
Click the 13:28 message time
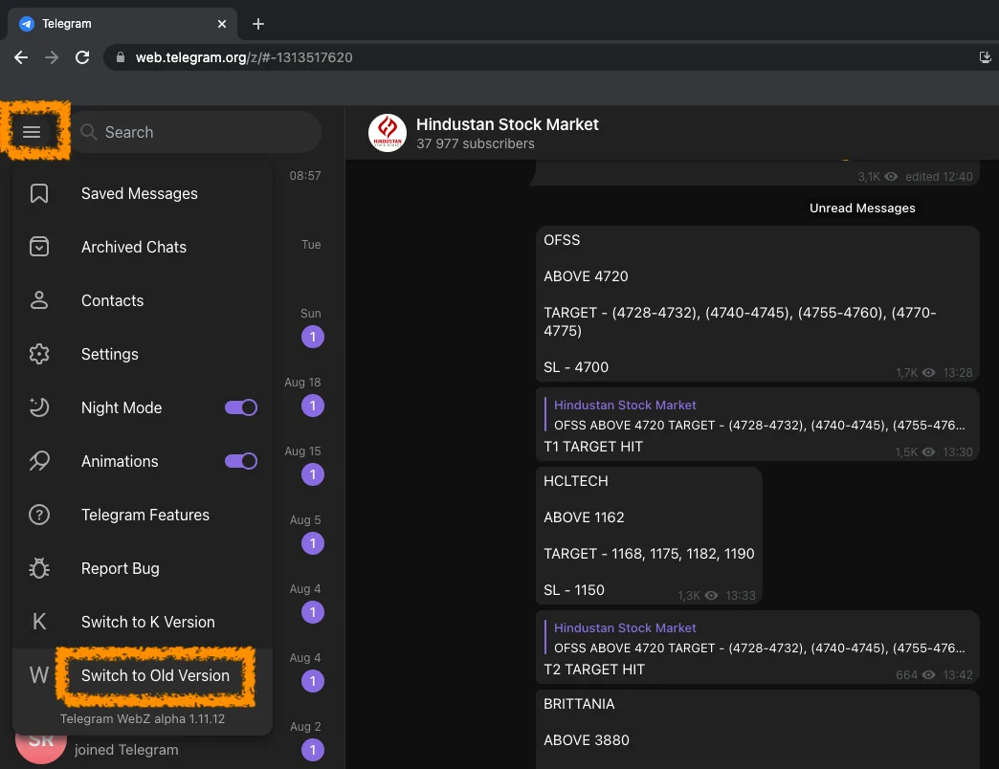(x=958, y=372)
